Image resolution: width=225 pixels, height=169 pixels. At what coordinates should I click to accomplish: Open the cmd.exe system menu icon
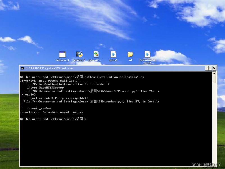pyautogui.click(x=22, y=68)
